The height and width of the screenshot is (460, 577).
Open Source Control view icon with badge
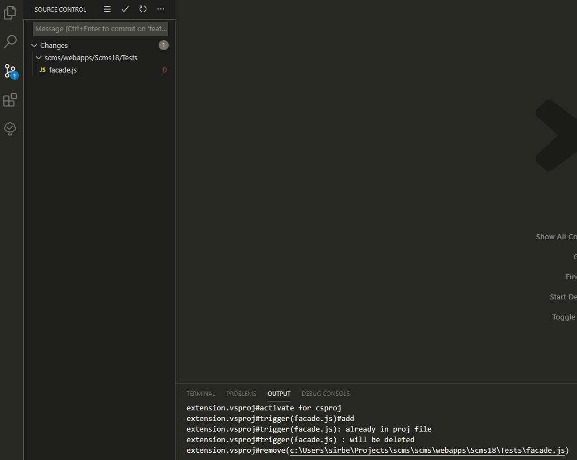(x=11, y=71)
